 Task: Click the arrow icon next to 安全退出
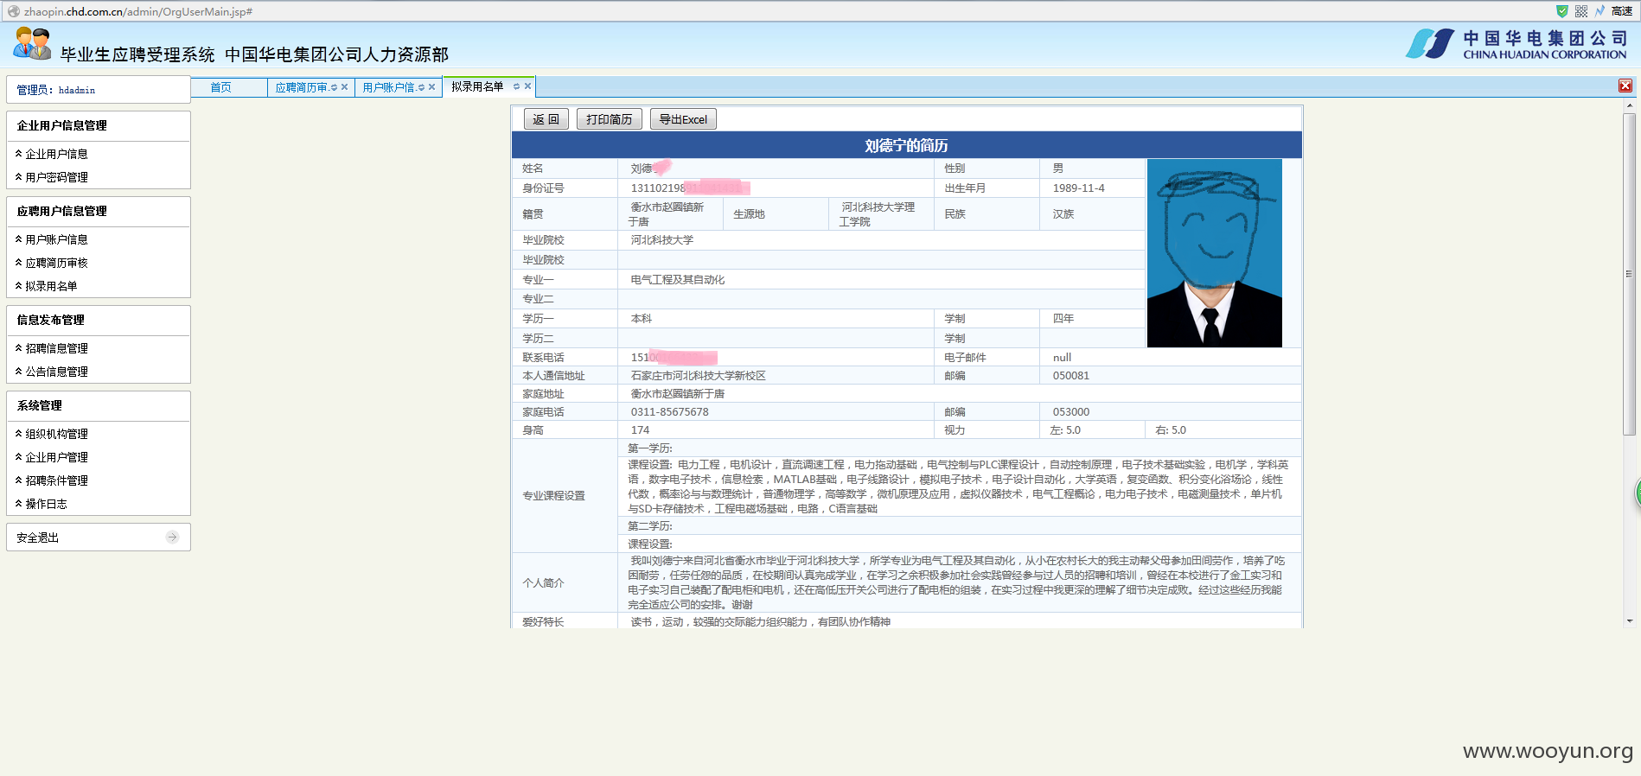[x=172, y=537]
